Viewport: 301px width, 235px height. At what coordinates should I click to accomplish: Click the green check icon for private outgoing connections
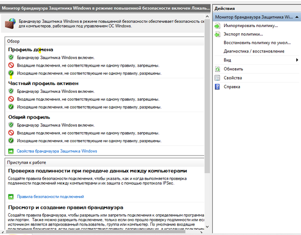[x=11, y=107]
